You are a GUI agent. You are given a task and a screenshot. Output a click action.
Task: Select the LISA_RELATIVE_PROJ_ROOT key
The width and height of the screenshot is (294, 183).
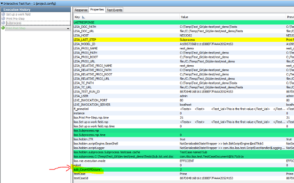[93, 74]
